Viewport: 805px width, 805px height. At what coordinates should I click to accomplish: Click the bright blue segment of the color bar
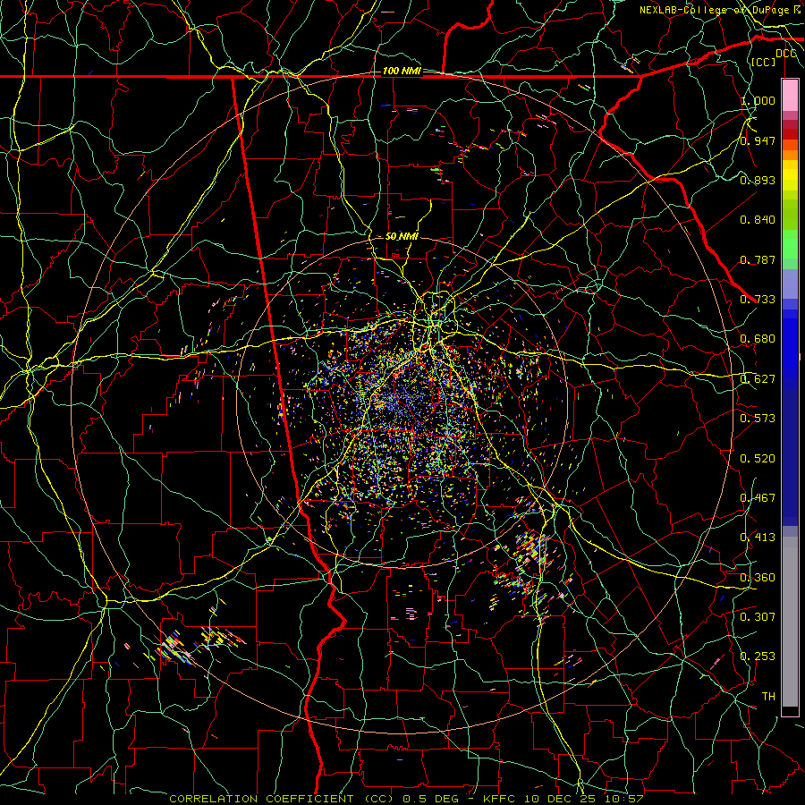tap(790, 349)
